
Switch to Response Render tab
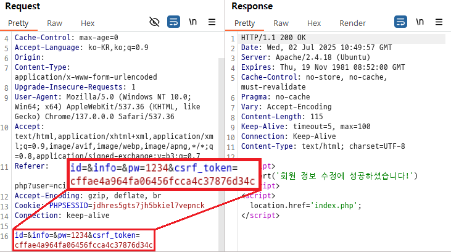[353, 23]
